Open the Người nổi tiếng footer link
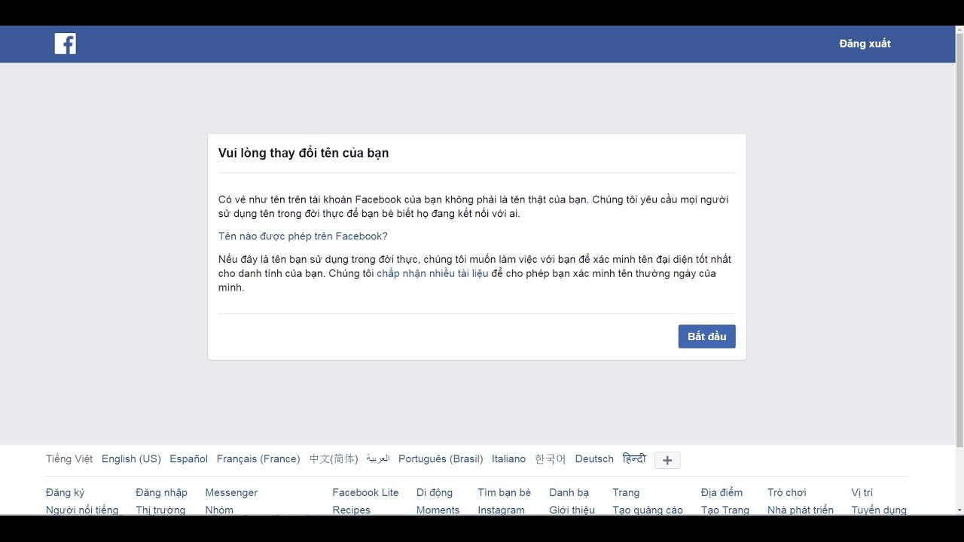Image resolution: width=964 pixels, height=542 pixels. (x=82, y=510)
